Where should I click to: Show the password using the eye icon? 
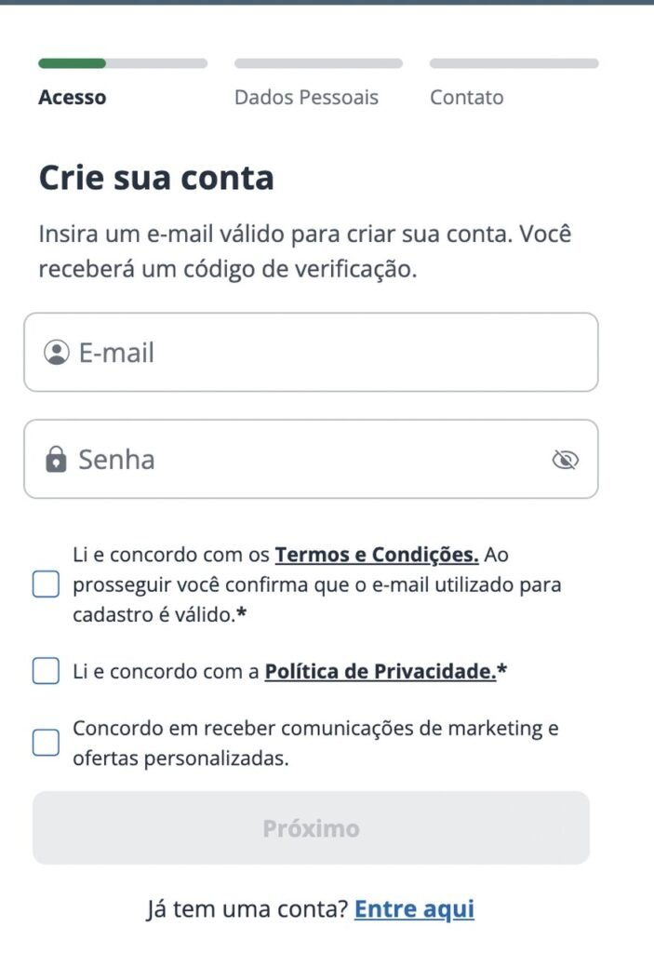click(x=565, y=459)
